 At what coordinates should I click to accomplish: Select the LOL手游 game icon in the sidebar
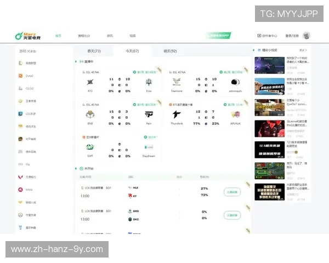[20, 113]
